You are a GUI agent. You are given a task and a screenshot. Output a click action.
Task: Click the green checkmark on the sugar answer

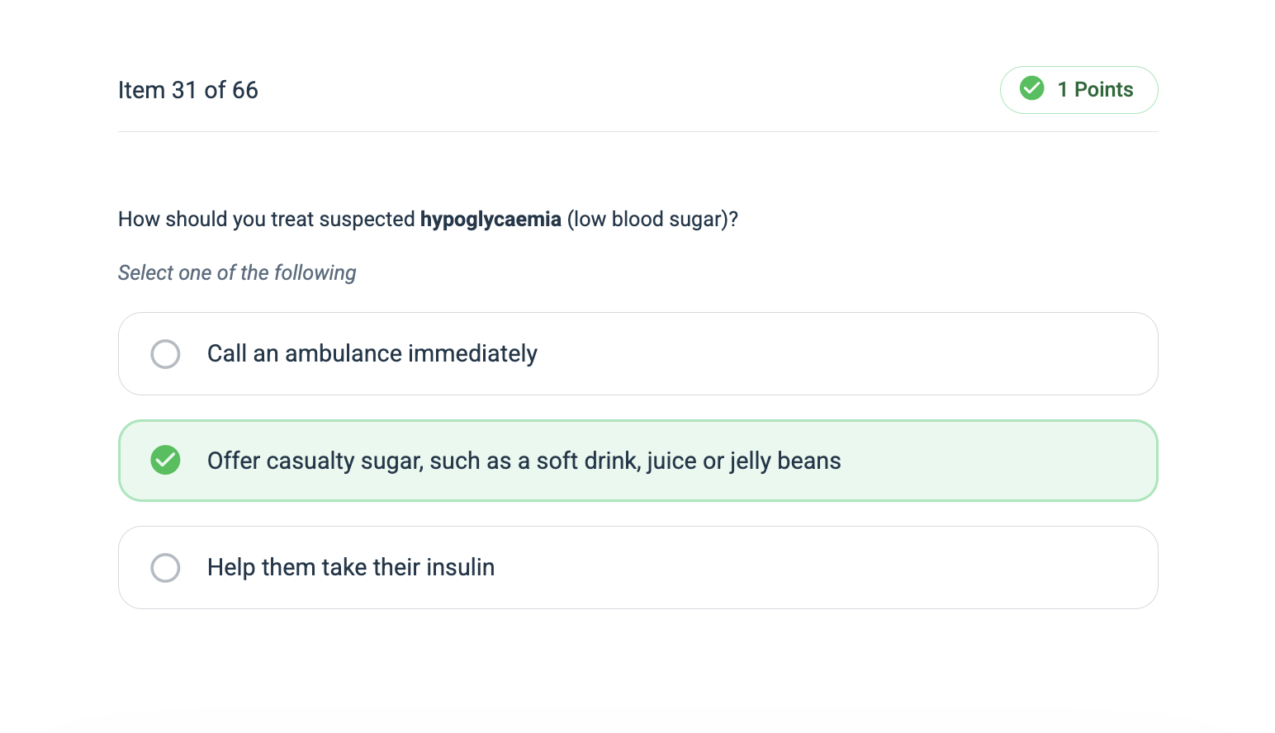[165, 461]
